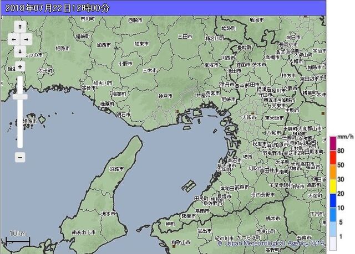Image resolution: width=355 pixels, height=254 pixels.
Task: Zoom in with the plus button
Action: click(x=20, y=66)
